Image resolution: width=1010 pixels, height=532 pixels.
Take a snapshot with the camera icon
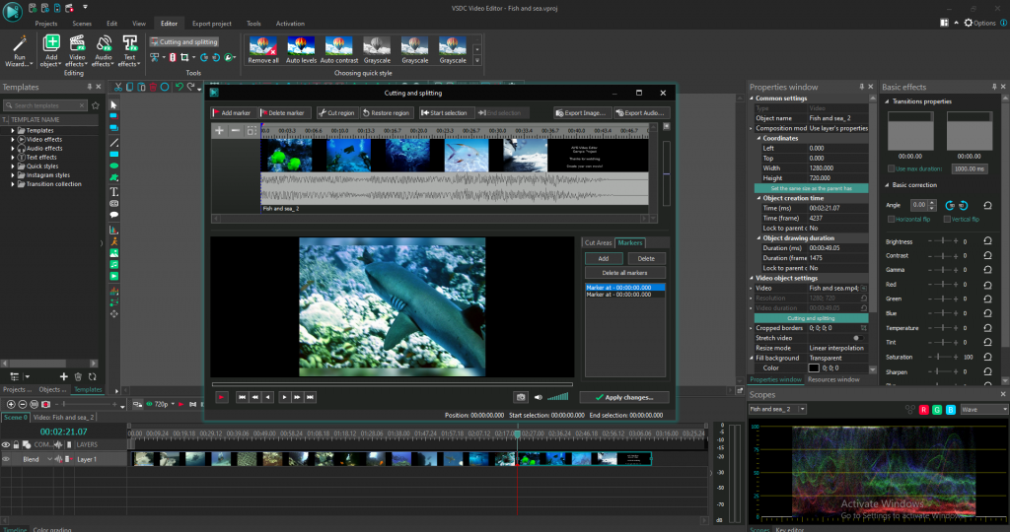coord(520,397)
